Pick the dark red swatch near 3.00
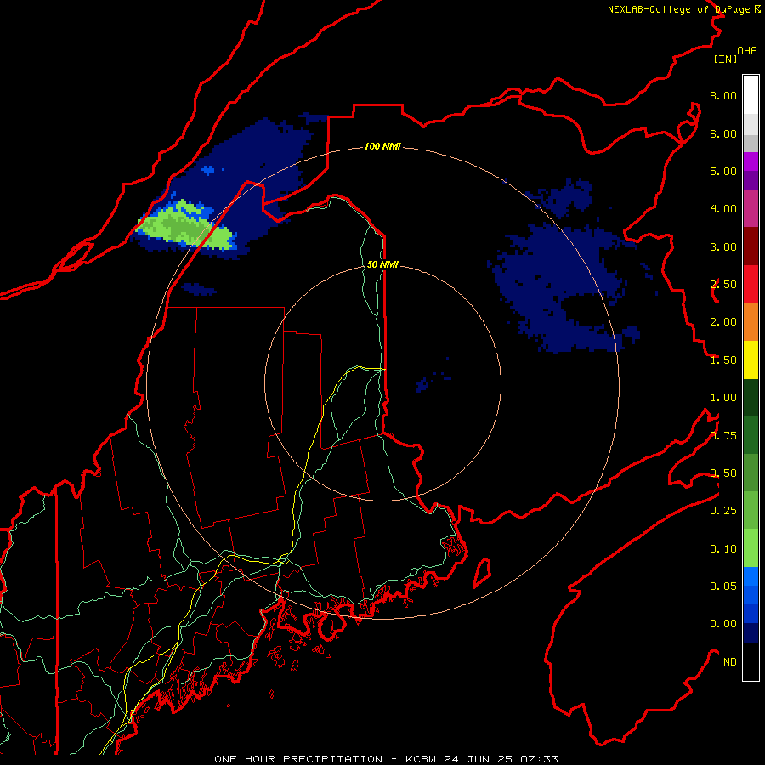 (751, 246)
